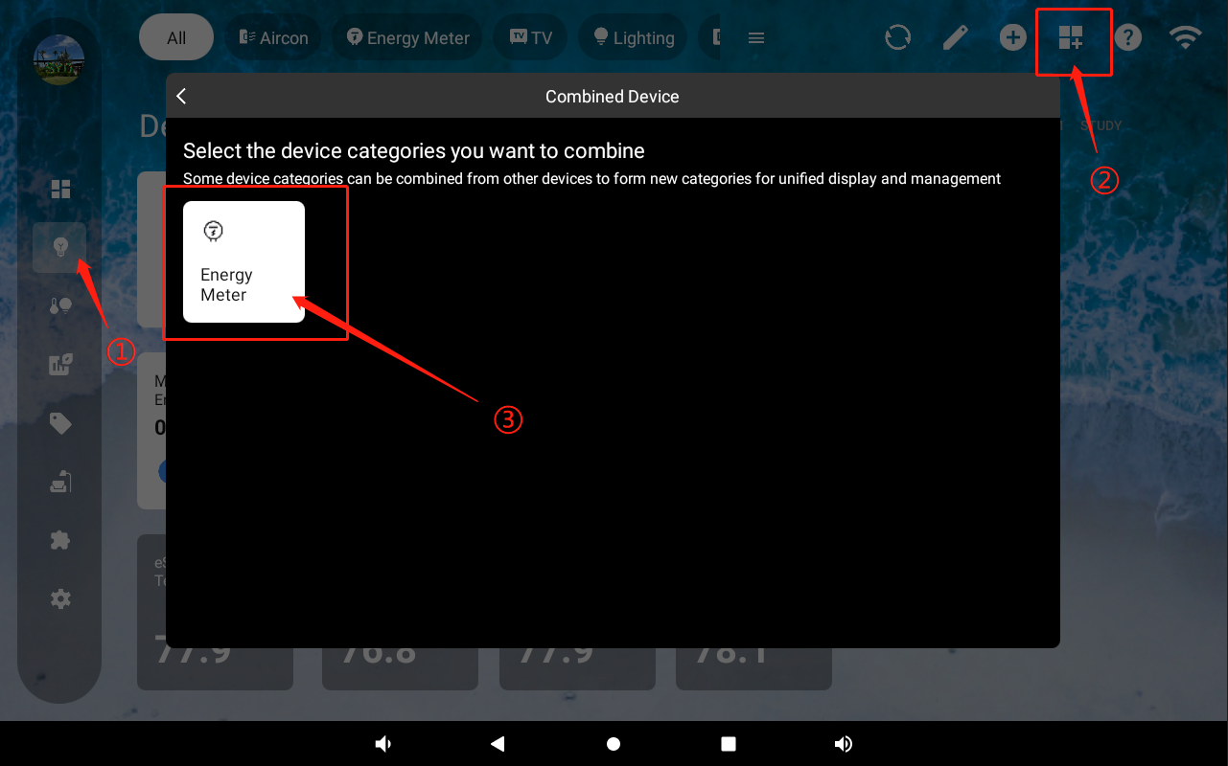Switch to the Aircon tab
The image size is (1228, 766).
tap(273, 38)
